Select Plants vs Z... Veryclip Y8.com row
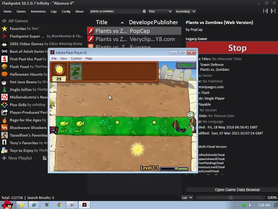 (x=134, y=39)
